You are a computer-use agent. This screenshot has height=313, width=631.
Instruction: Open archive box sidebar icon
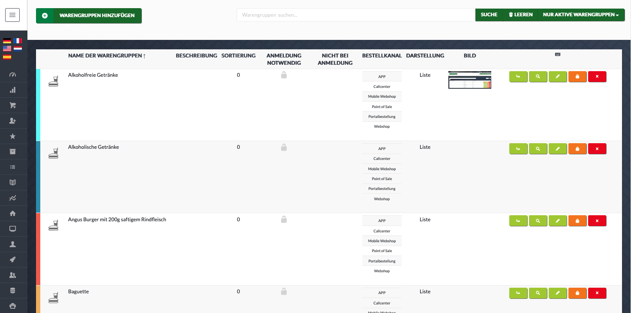[x=12, y=152]
